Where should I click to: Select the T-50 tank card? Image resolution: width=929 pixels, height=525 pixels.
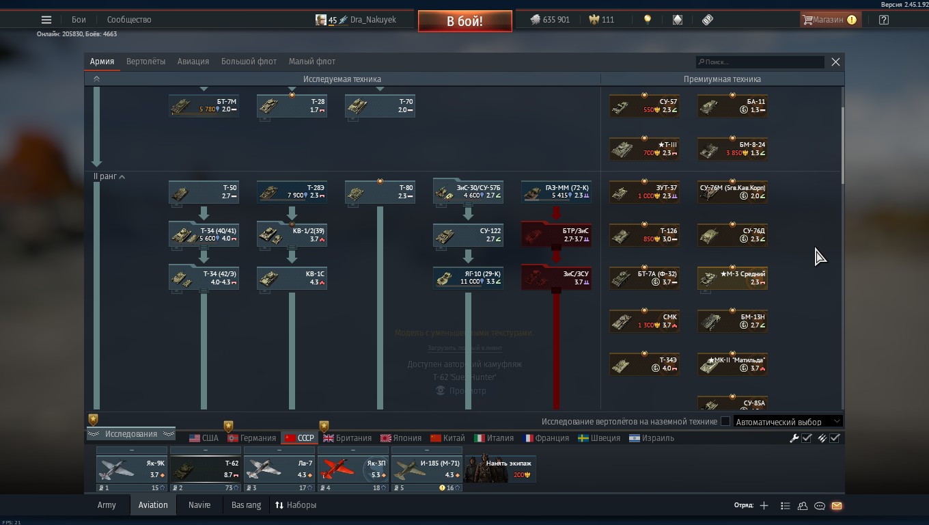click(204, 192)
